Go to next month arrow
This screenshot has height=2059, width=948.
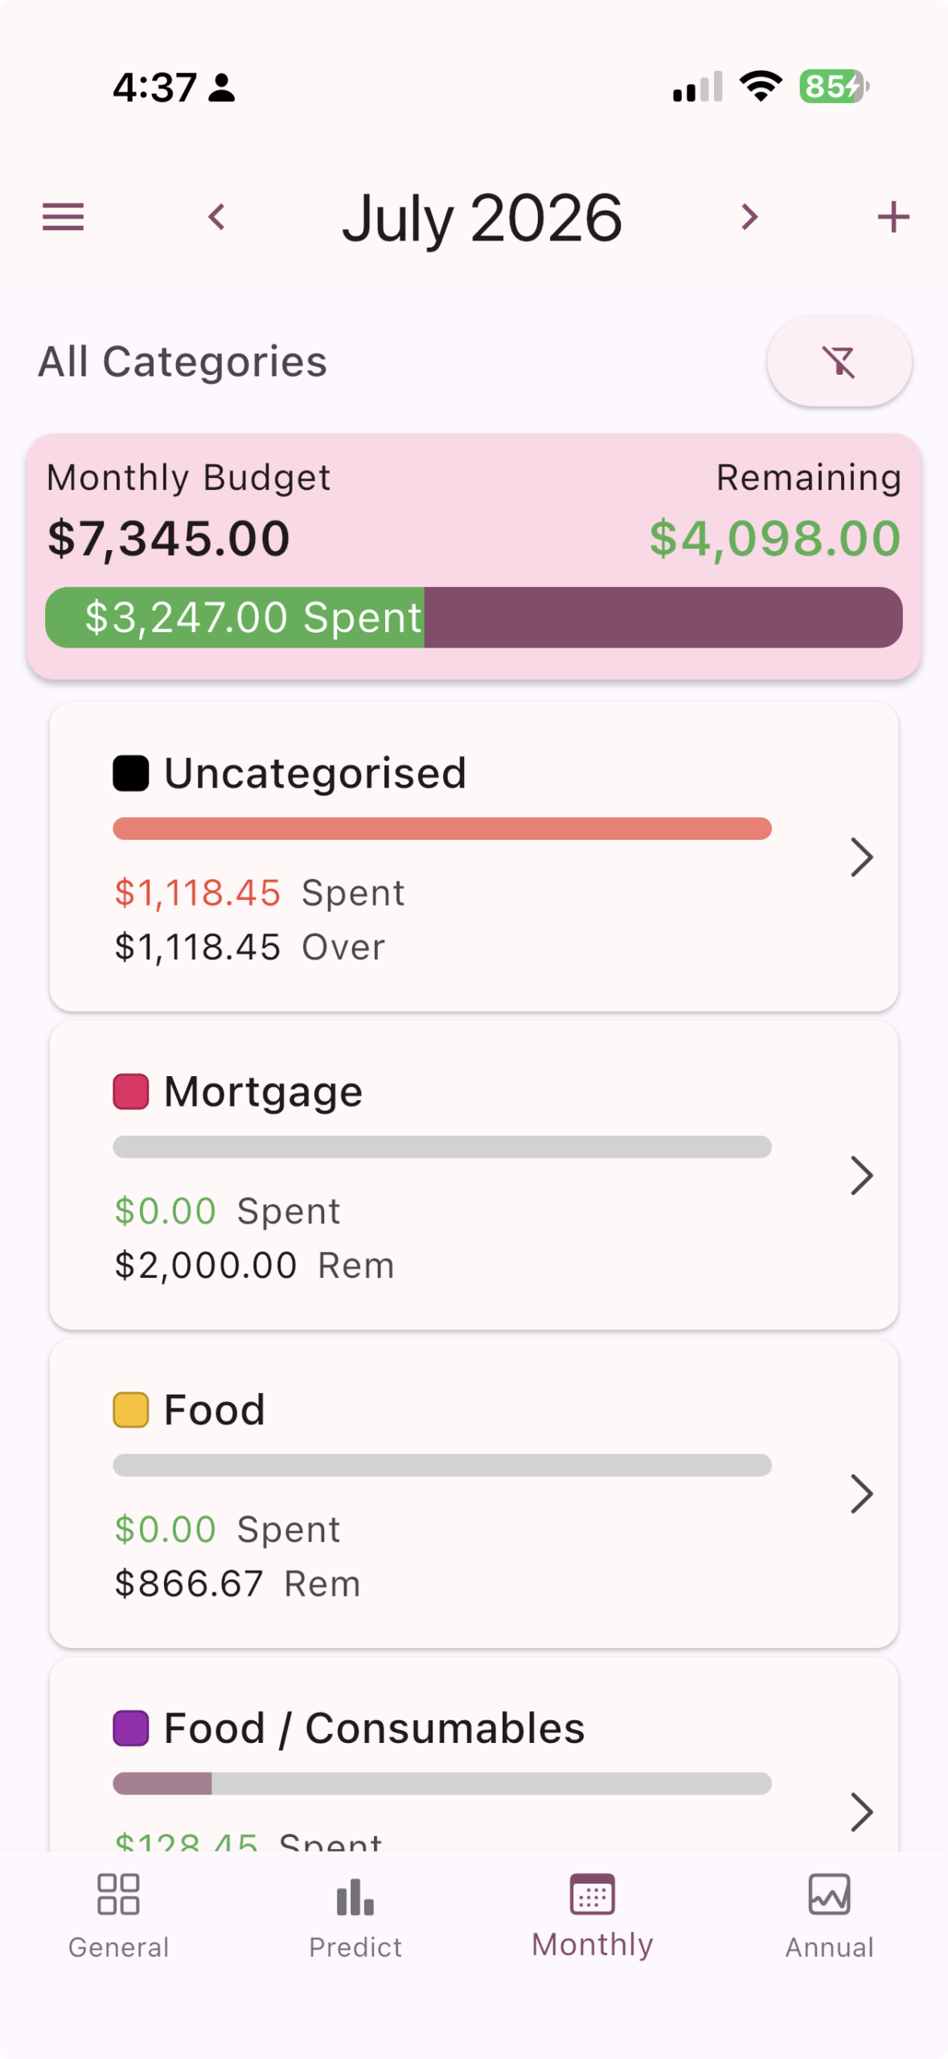[x=749, y=217]
